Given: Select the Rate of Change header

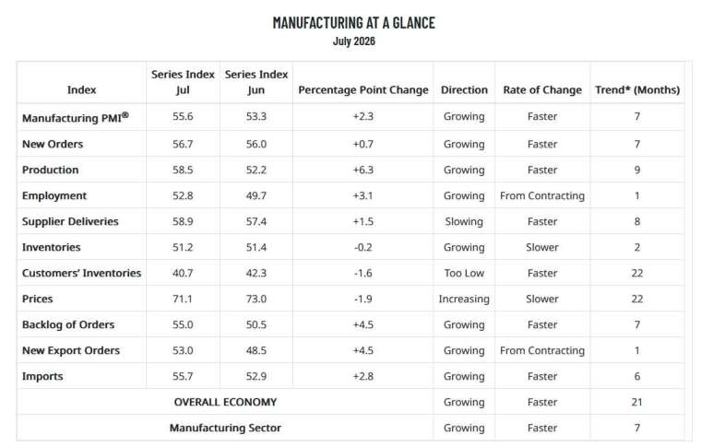Looking at the screenshot, I should coord(542,89).
